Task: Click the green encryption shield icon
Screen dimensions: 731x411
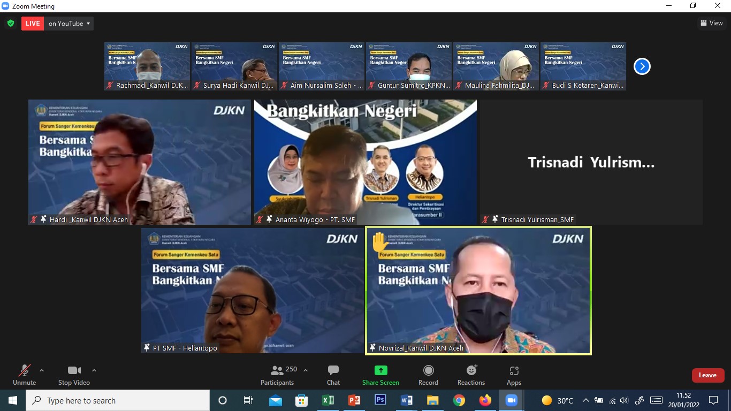Action: coord(11,24)
